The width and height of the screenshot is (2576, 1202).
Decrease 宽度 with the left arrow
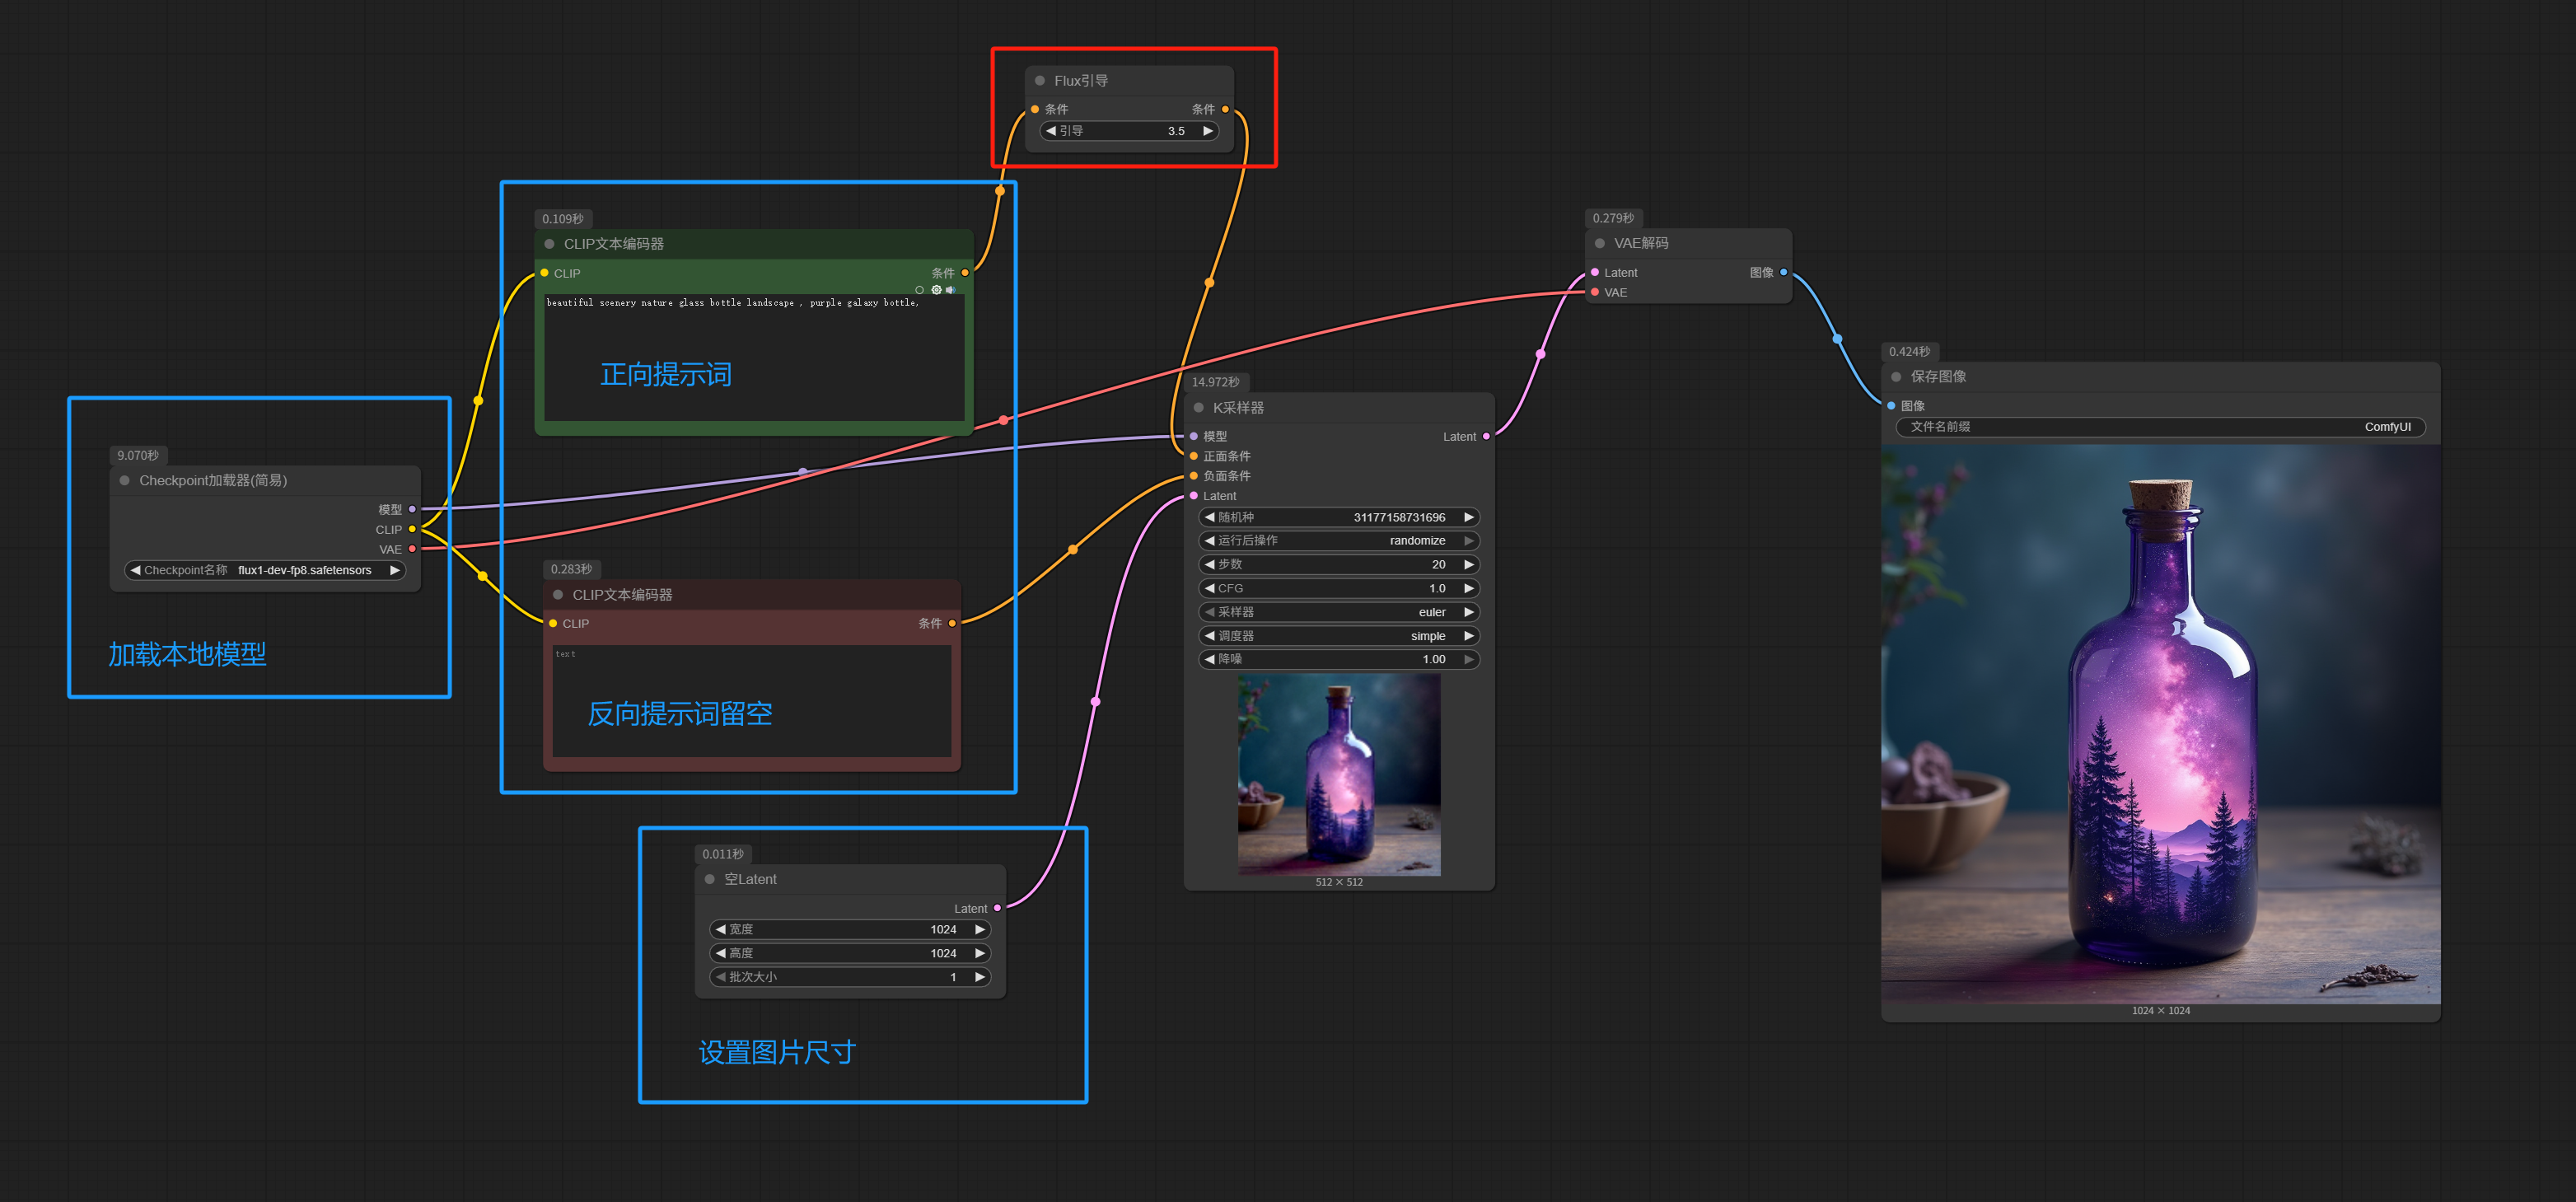(x=721, y=929)
